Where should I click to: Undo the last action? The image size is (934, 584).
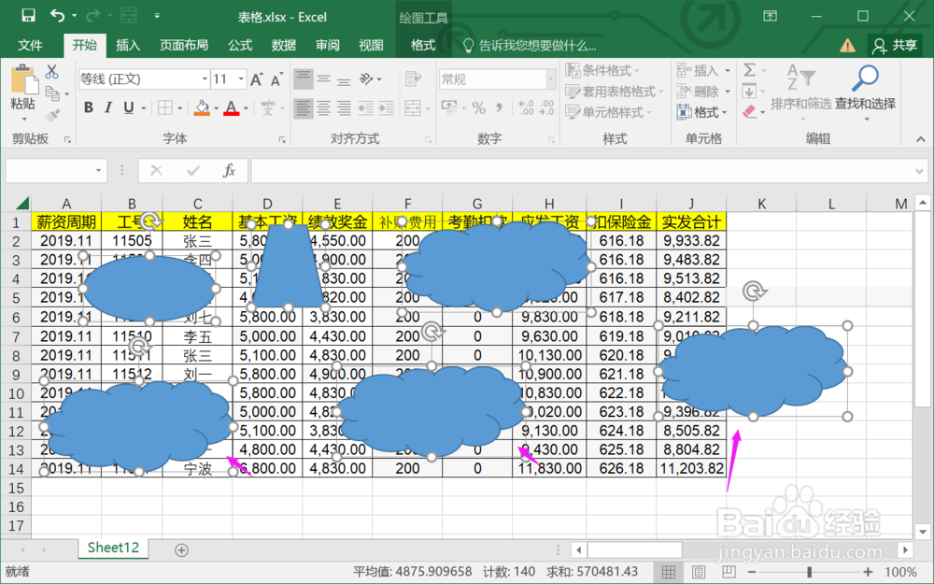coord(58,16)
